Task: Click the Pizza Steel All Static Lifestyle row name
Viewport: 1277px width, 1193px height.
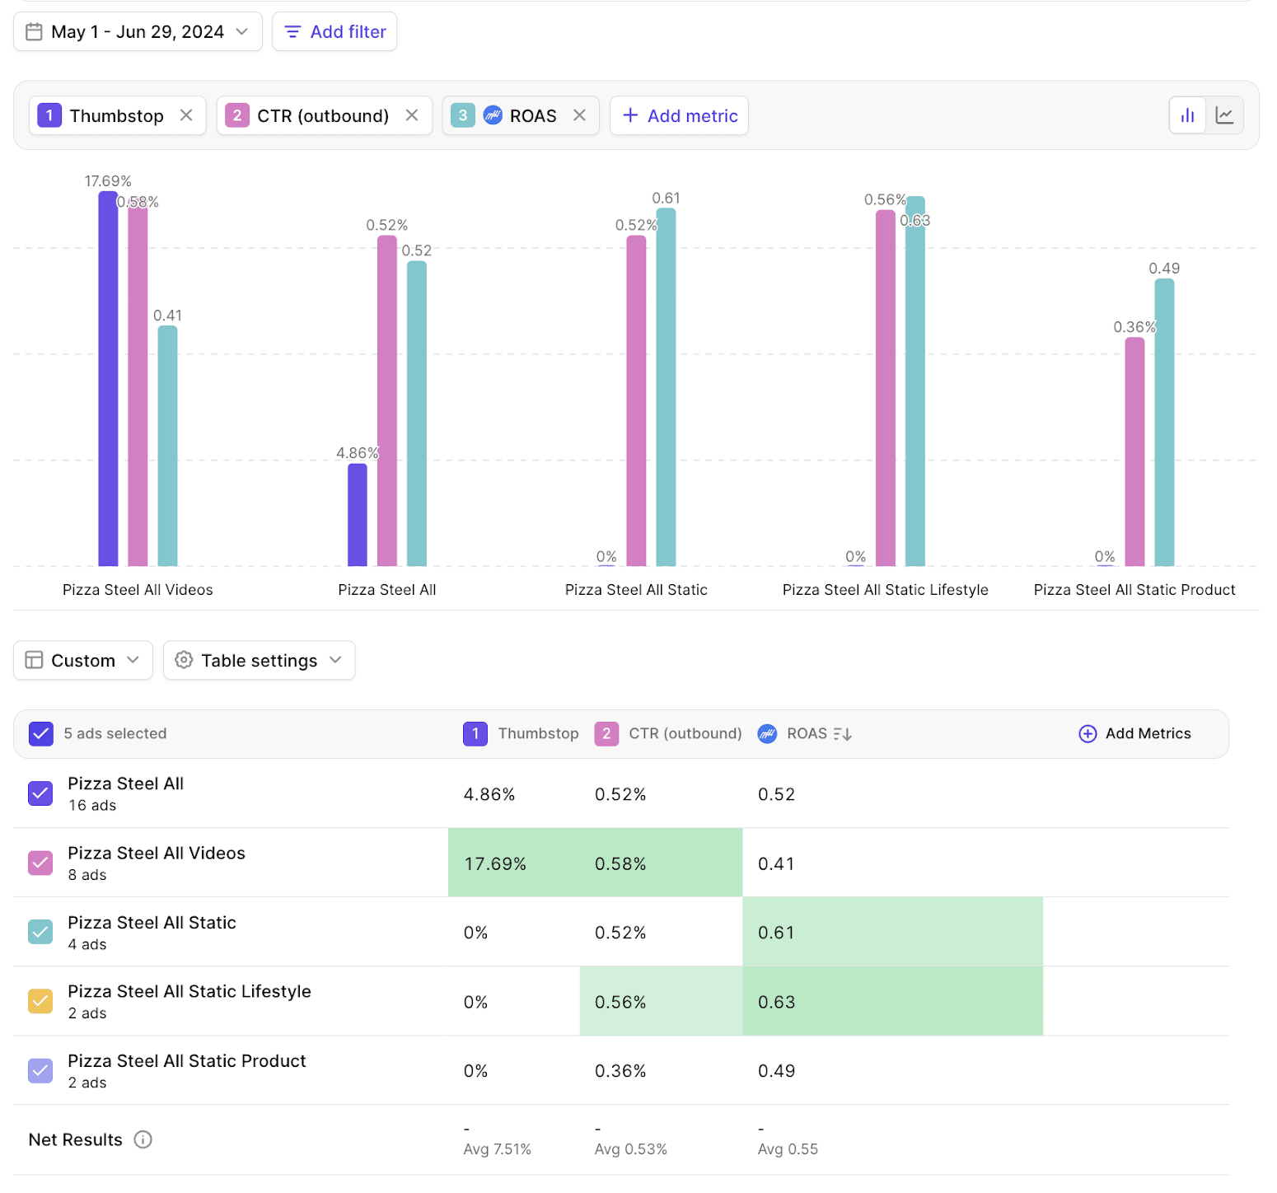Action: point(189,991)
